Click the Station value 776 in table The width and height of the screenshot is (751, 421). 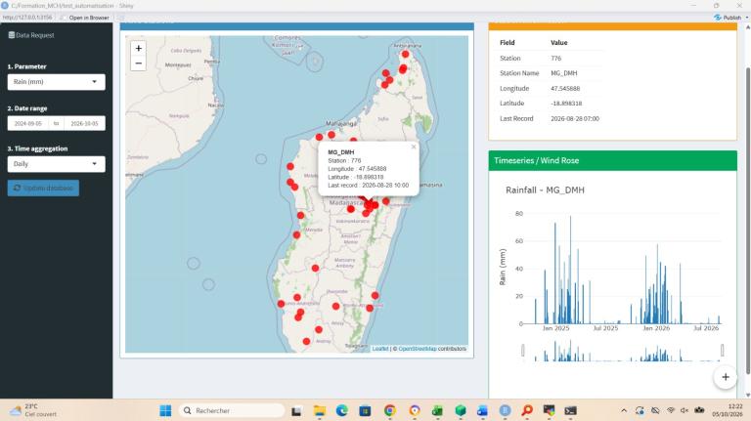pyautogui.click(x=555, y=59)
